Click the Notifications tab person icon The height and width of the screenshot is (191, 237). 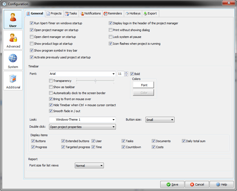pyautogui.click(x=82, y=14)
